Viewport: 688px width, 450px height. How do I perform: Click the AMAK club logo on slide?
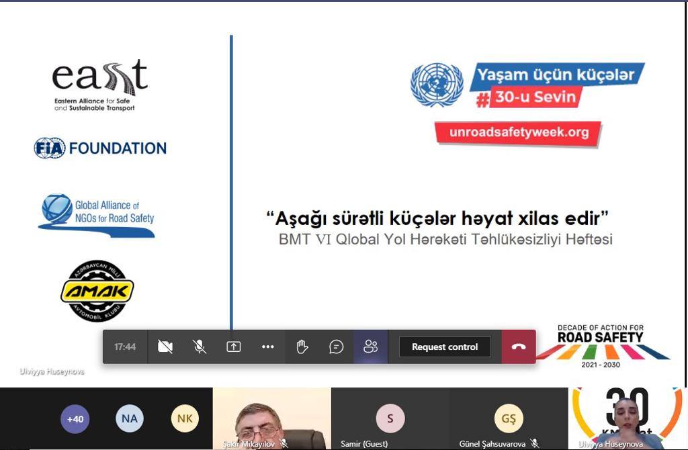pyautogui.click(x=97, y=291)
